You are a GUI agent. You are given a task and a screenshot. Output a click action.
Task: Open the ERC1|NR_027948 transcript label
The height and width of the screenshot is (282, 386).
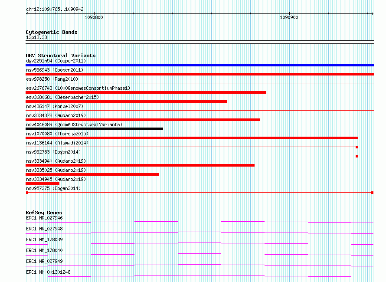(x=44, y=229)
